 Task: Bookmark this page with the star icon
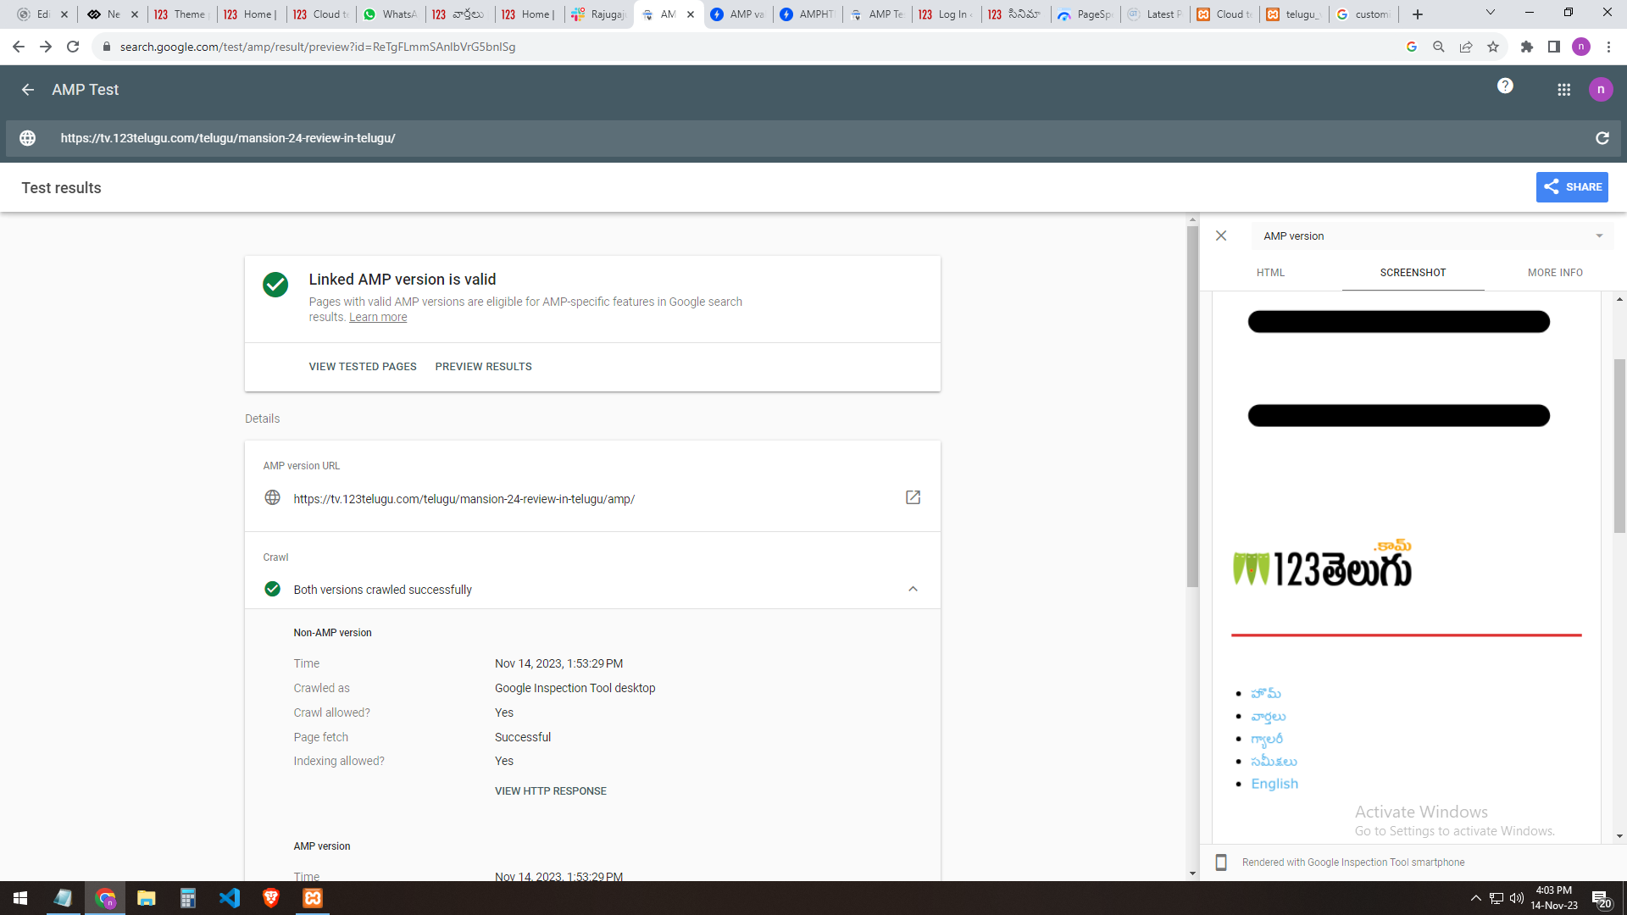coord(1493,47)
